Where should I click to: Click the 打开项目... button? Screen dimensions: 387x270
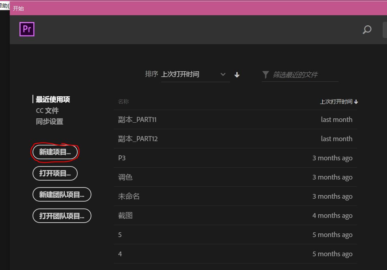tap(55, 173)
